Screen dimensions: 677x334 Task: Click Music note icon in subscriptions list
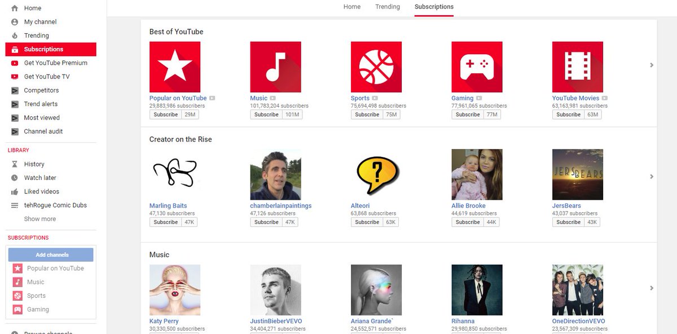click(x=18, y=282)
